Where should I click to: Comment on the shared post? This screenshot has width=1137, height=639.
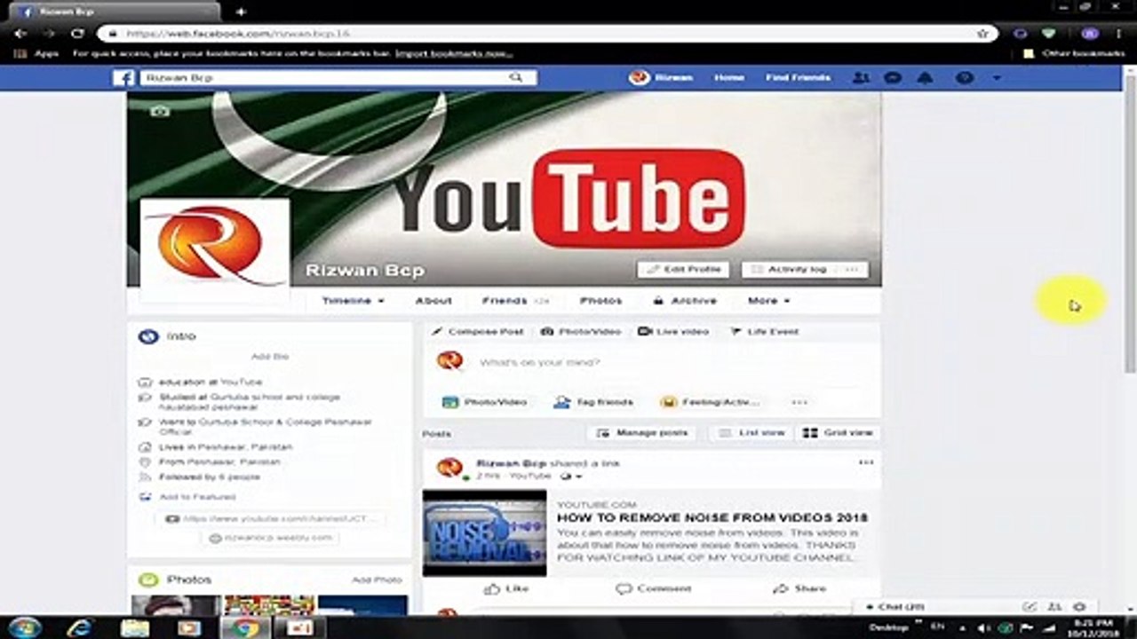(653, 588)
